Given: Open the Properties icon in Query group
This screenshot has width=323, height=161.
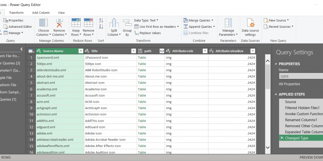Looking at the screenshot, I should (6, 21).
